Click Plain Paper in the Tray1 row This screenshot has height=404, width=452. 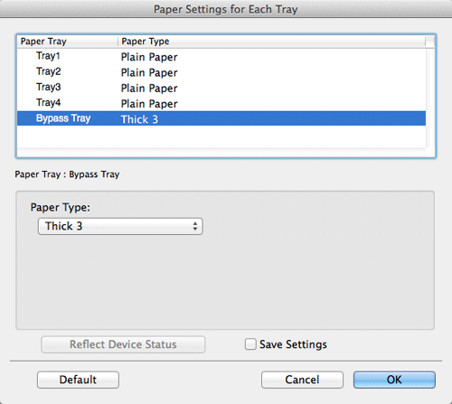pyautogui.click(x=149, y=57)
